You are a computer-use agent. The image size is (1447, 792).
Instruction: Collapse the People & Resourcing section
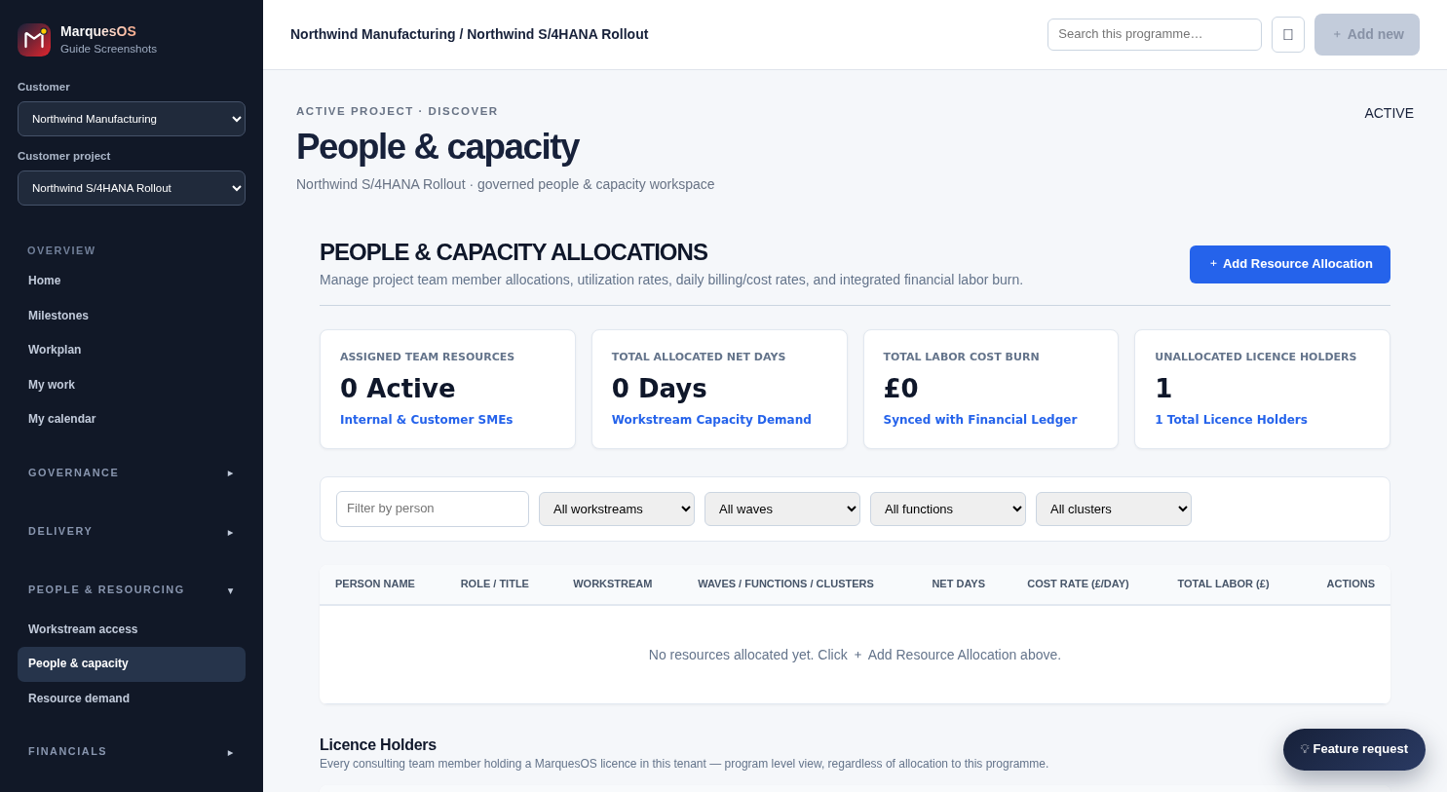pyautogui.click(x=132, y=589)
